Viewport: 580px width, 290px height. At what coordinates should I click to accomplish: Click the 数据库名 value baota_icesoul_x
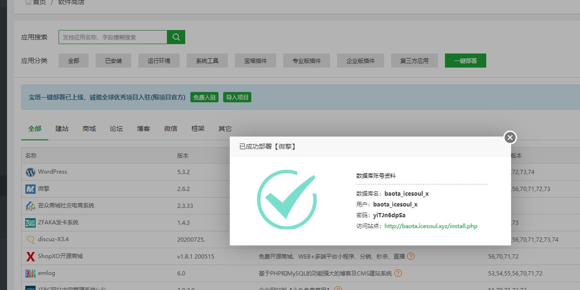[407, 193]
